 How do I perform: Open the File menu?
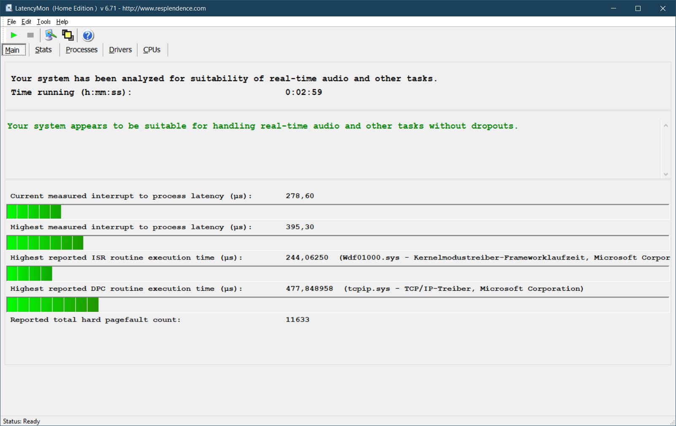tap(11, 22)
